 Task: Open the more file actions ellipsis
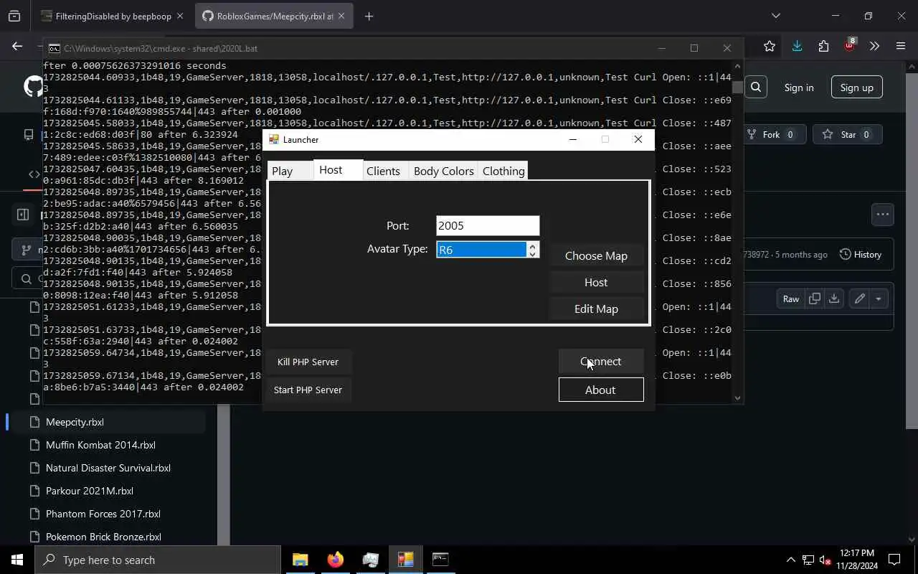pyautogui.click(x=883, y=214)
